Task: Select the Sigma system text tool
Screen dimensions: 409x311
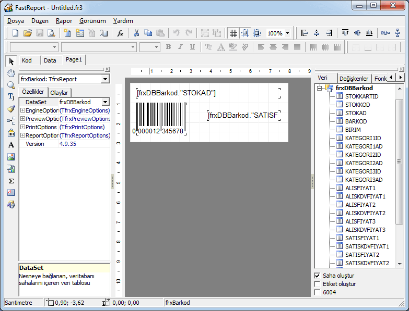Action: [x=11, y=181]
